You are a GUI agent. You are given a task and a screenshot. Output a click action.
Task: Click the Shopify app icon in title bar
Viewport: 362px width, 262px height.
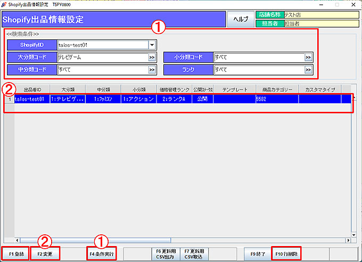point(4,4)
